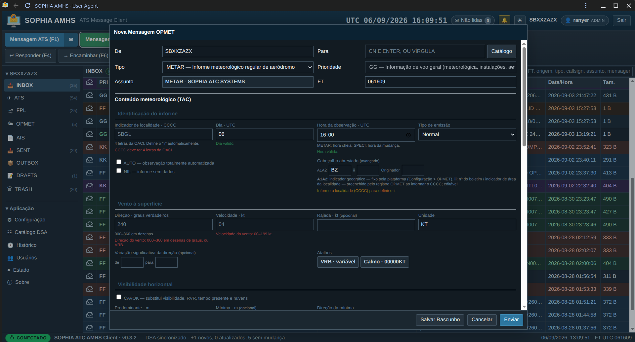Click the ATS airplane icon in sidebar
Image resolution: width=635 pixels, height=342 pixels.
pos(9,98)
